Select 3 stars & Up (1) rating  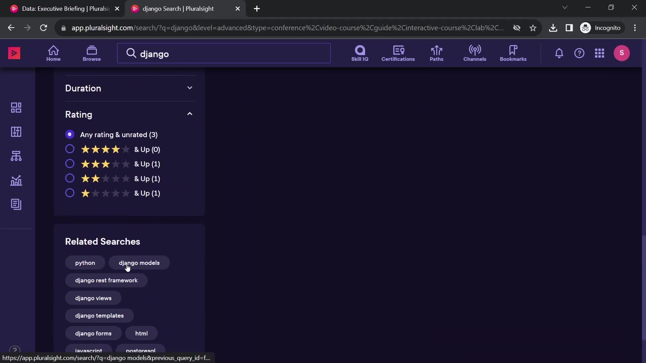[69, 164]
